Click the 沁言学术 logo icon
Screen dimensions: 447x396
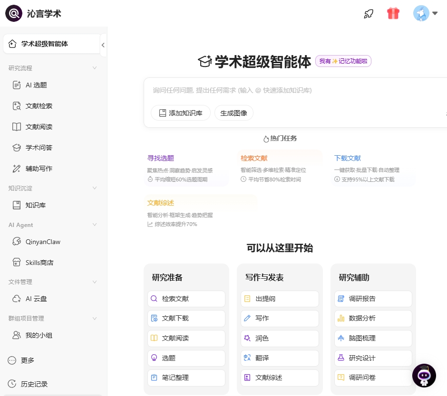coord(13,13)
